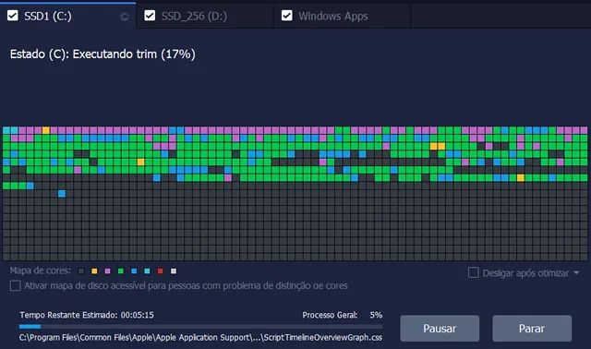
Task: Click the 'Mapa de cores:' label
Action: pyautogui.click(x=41, y=271)
